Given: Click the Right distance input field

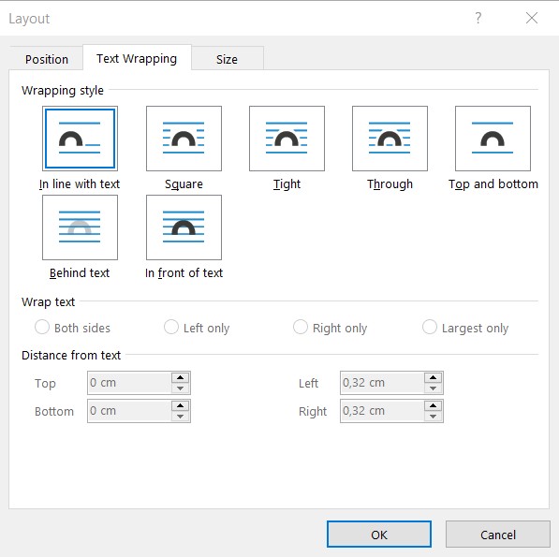Looking at the screenshot, I should point(382,411).
